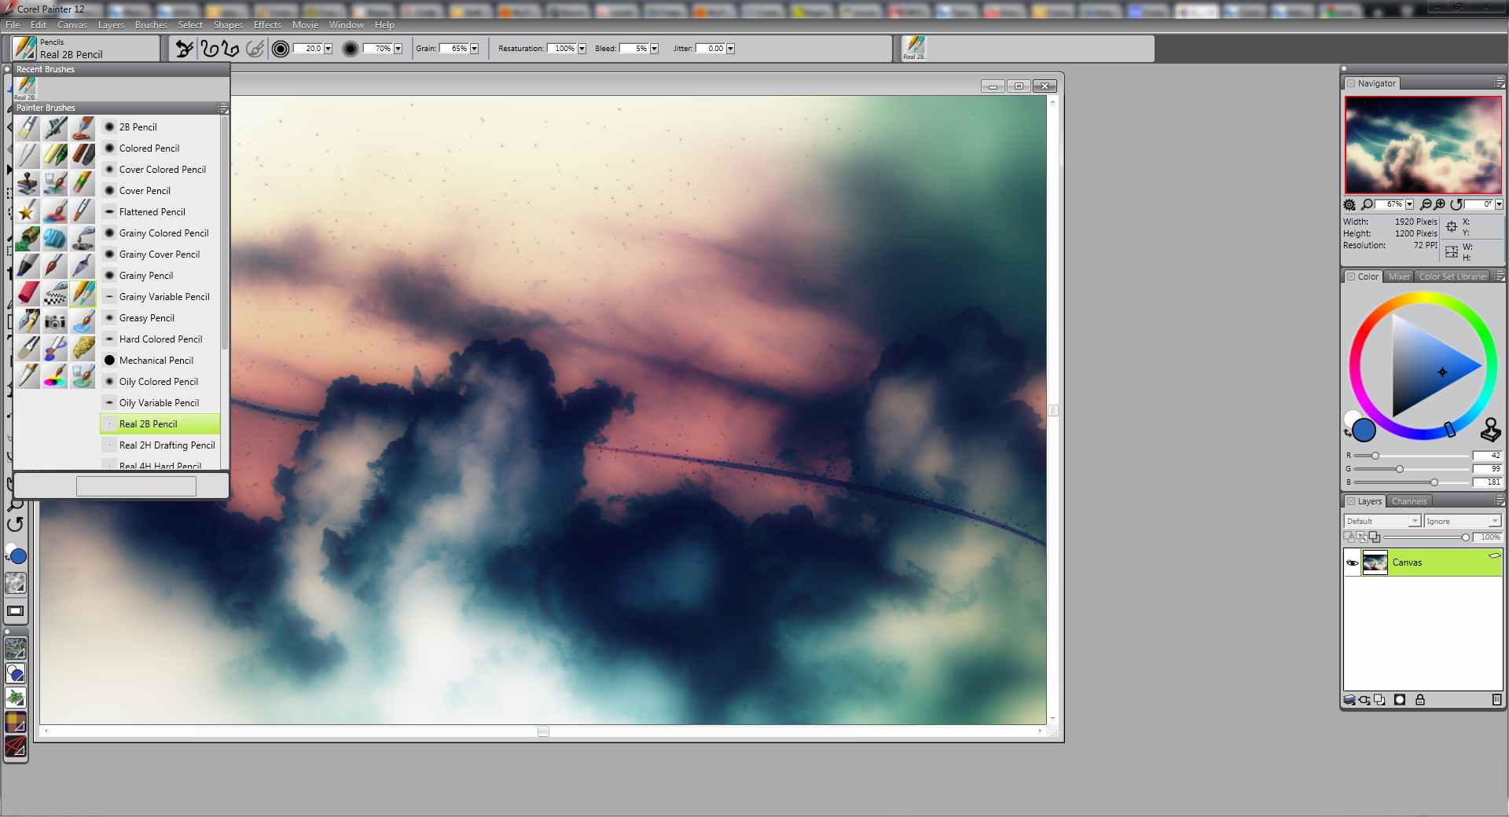Close Color panel box
Viewport: 1509px width, 817px height.
tap(1351, 277)
